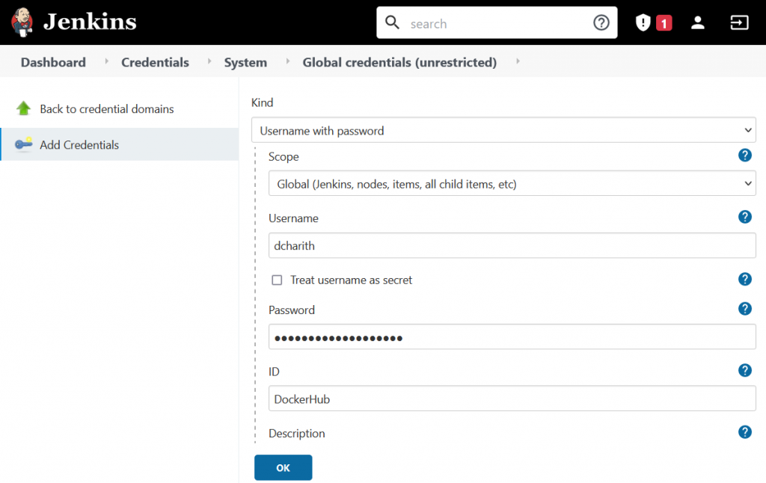
Task: Open Global credentials (unrestricted) breadcrumb
Action: (x=399, y=63)
